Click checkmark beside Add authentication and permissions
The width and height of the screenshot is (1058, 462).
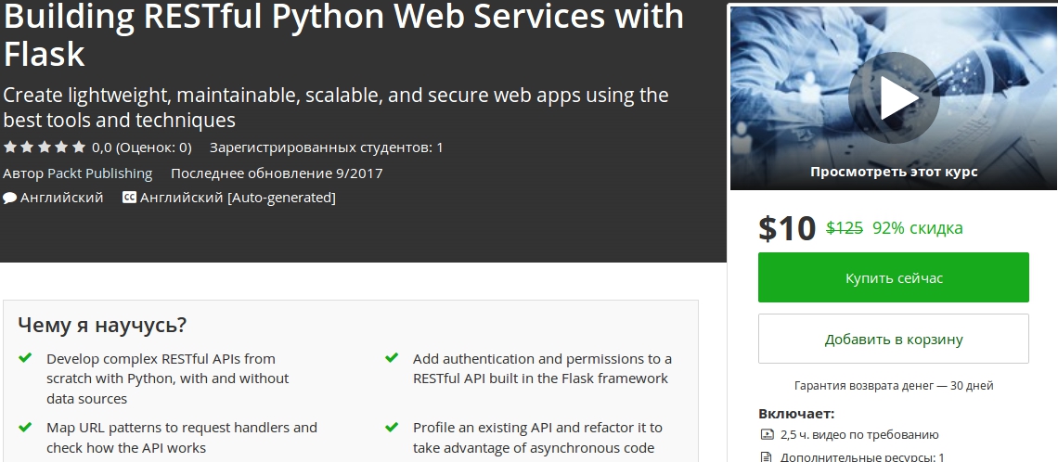pos(392,358)
